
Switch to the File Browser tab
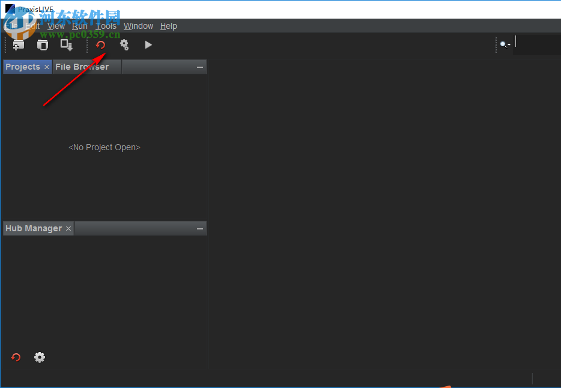[83, 67]
